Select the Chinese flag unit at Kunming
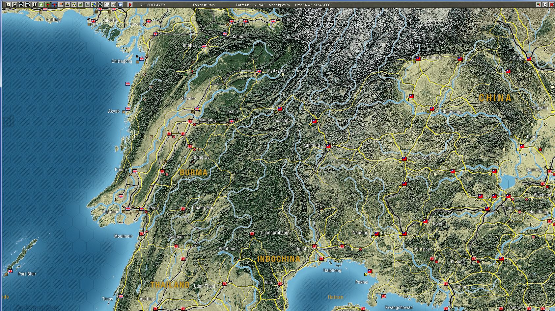Image resolution: width=555 pixels, height=311 pixels. coord(328,146)
